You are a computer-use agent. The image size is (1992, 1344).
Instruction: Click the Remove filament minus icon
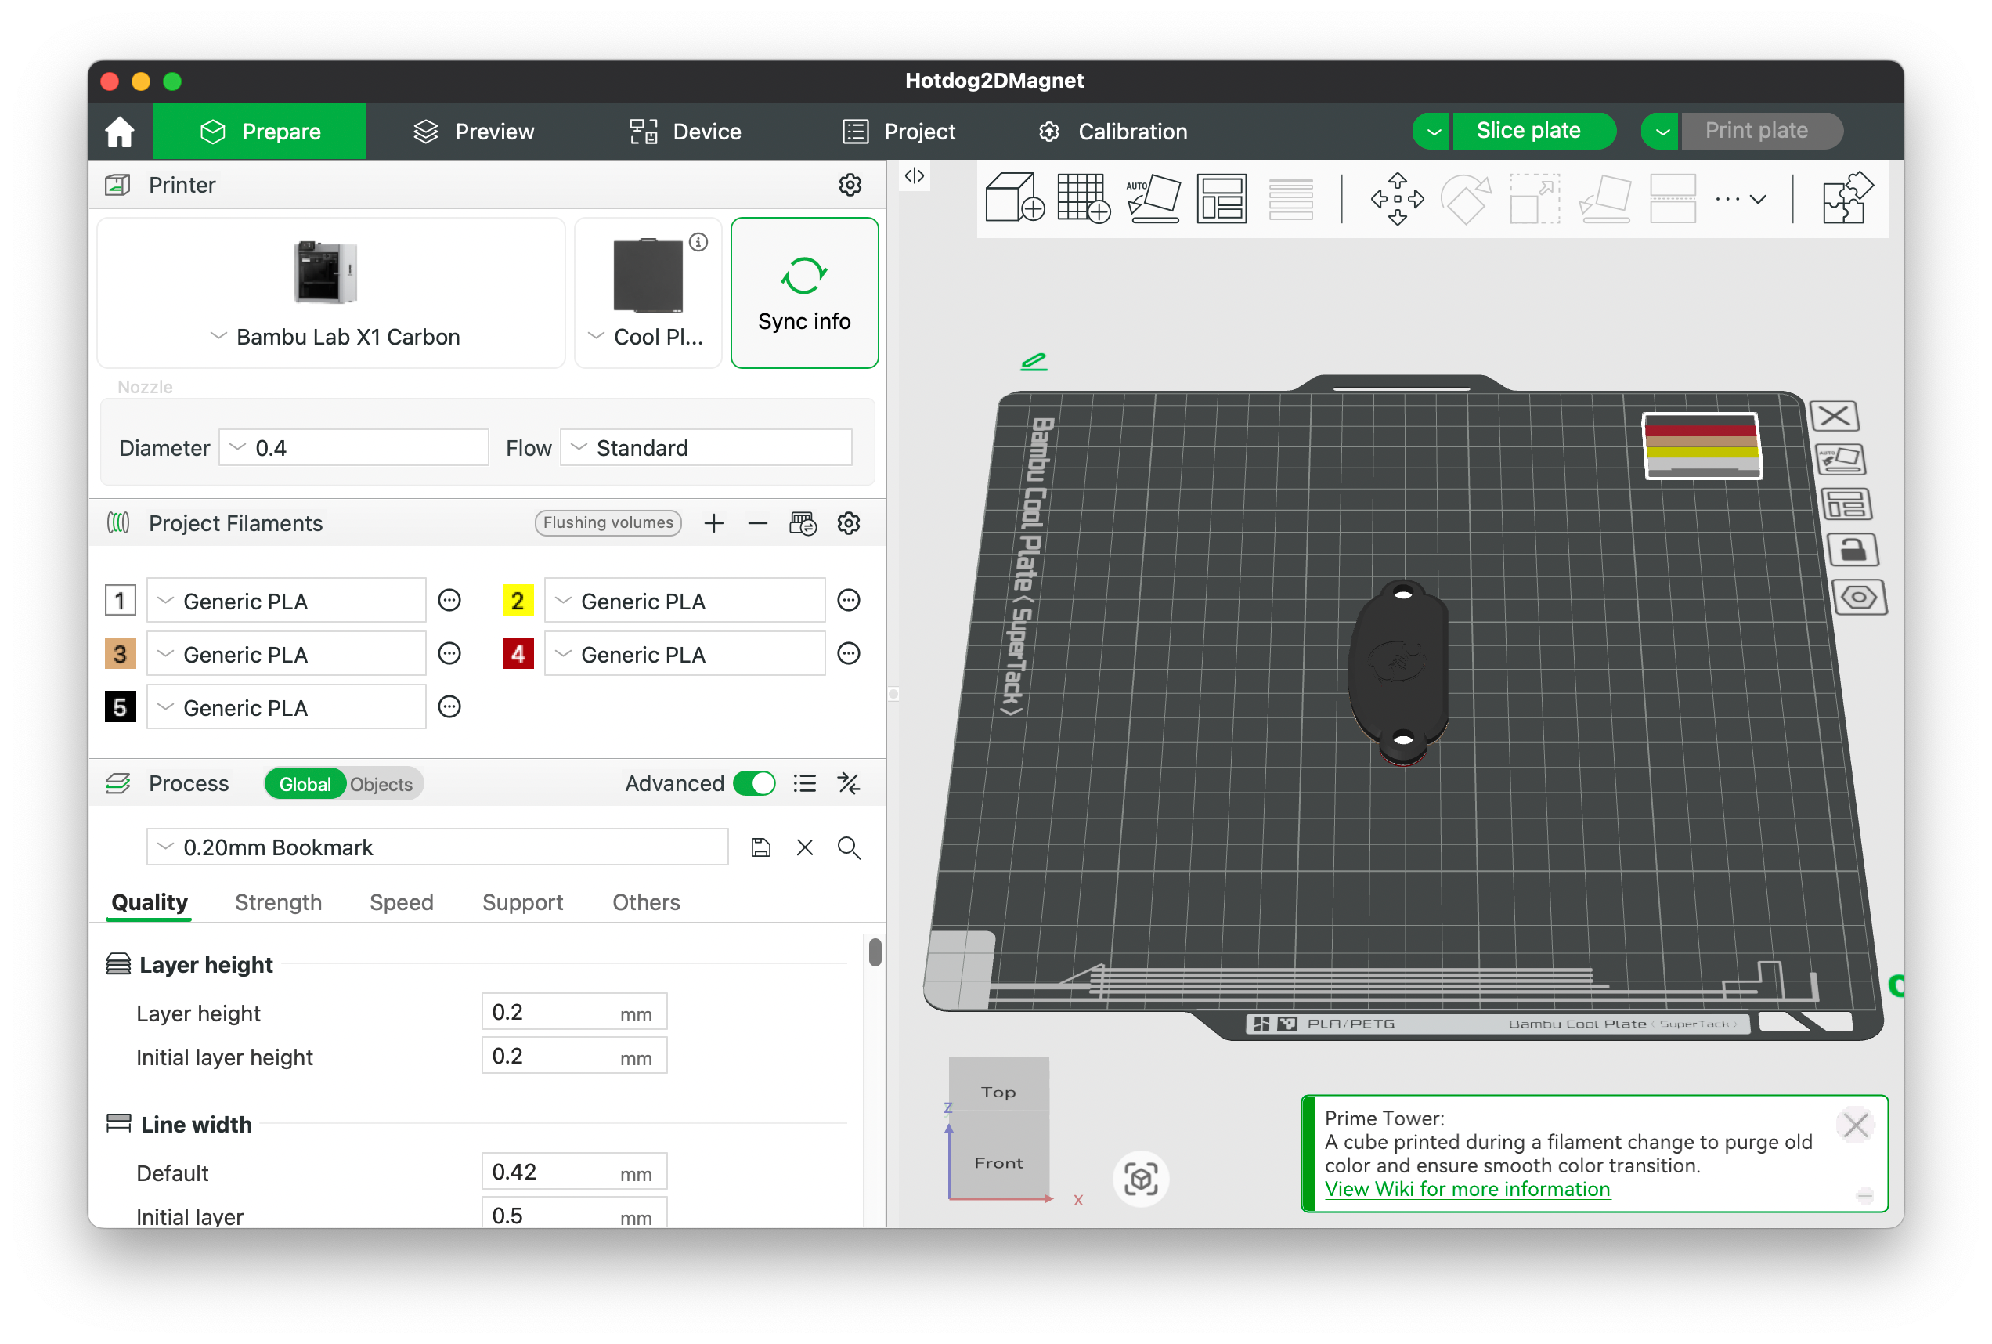(x=757, y=523)
